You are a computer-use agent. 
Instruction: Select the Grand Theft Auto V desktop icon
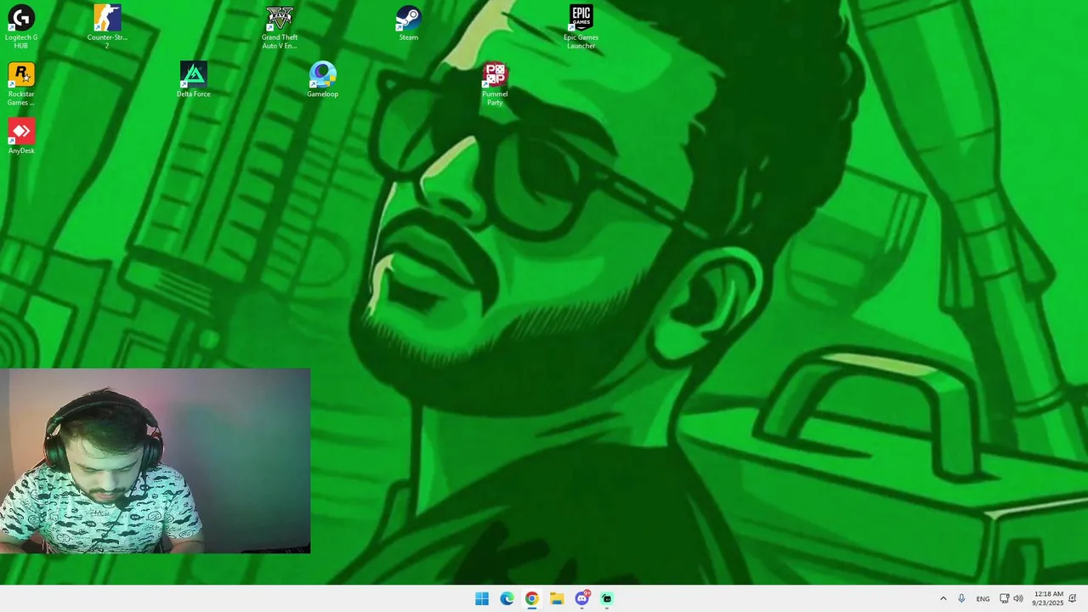pos(280,27)
